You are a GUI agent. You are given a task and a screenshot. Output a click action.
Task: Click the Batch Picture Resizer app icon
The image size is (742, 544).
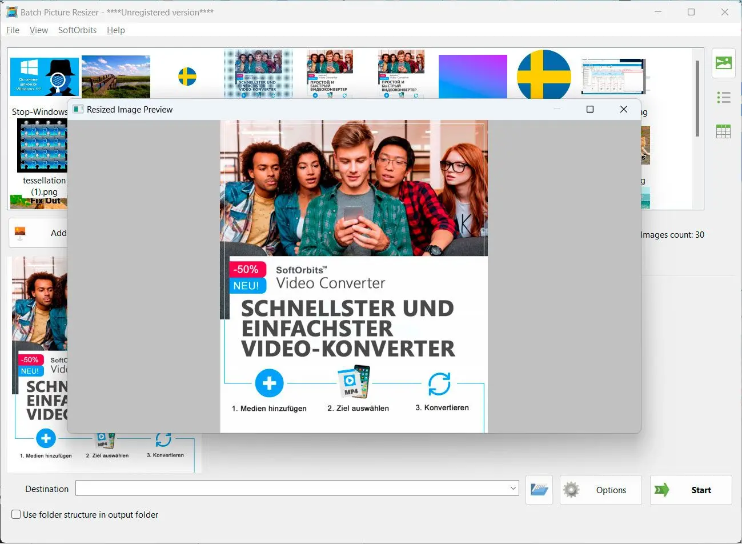point(11,12)
